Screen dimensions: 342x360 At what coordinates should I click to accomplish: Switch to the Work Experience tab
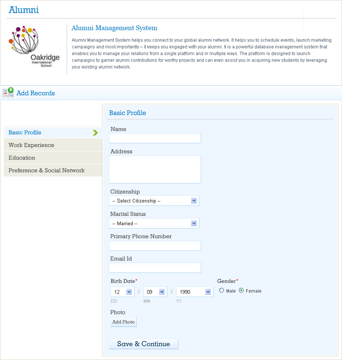click(31, 145)
